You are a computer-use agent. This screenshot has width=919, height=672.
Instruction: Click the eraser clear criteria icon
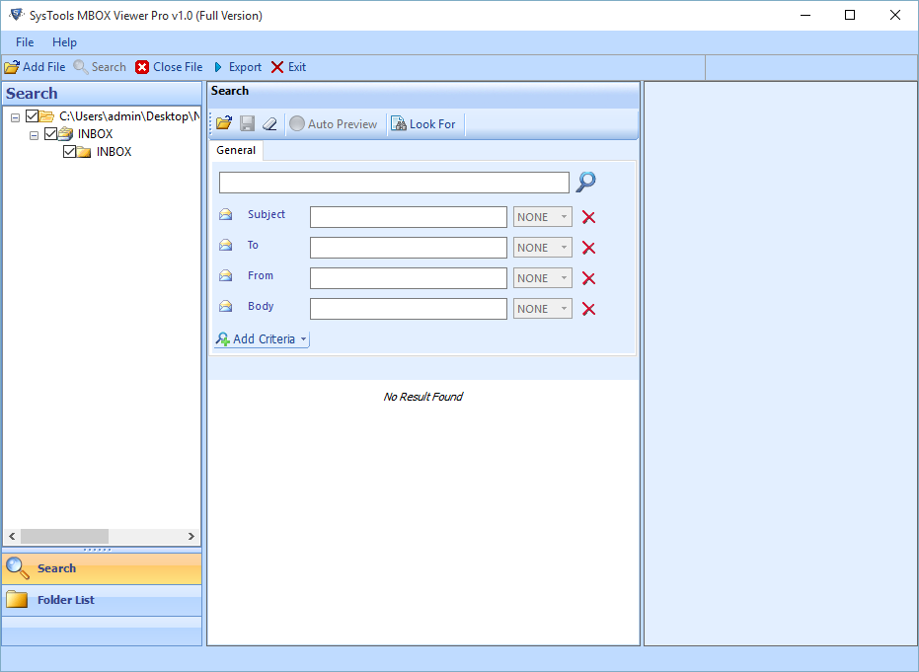pos(269,123)
